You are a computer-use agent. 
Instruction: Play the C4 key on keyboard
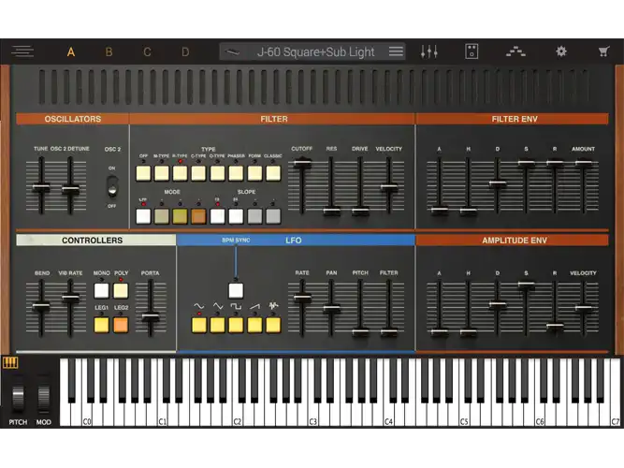pyautogui.click(x=388, y=415)
